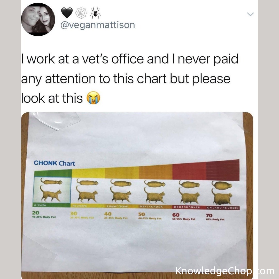Click the crying face emoji

tap(93, 98)
